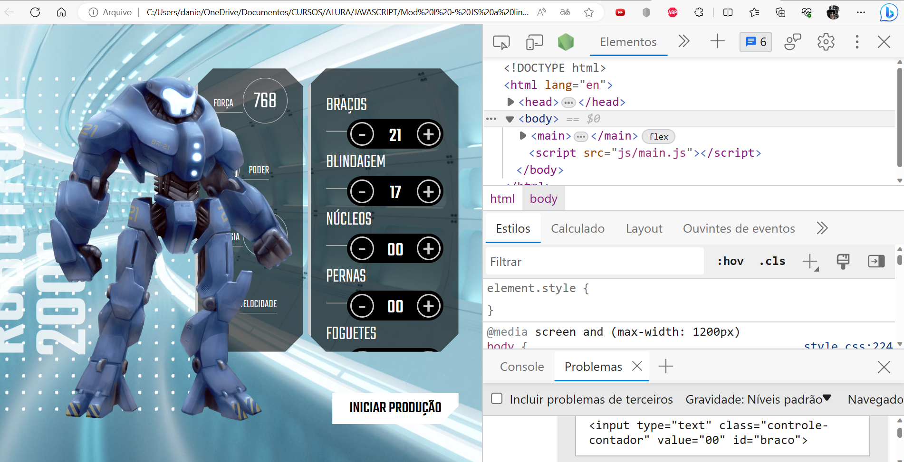This screenshot has width=904, height=462.
Task: Open the user profile avatar
Action: coord(833,12)
